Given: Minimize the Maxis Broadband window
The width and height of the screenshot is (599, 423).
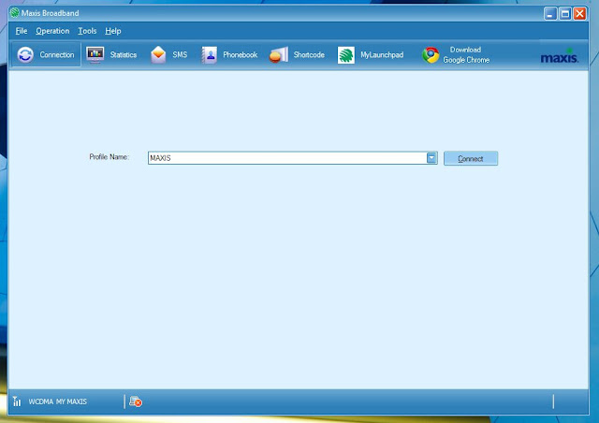Looking at the screenshot, I should (550, 14).
